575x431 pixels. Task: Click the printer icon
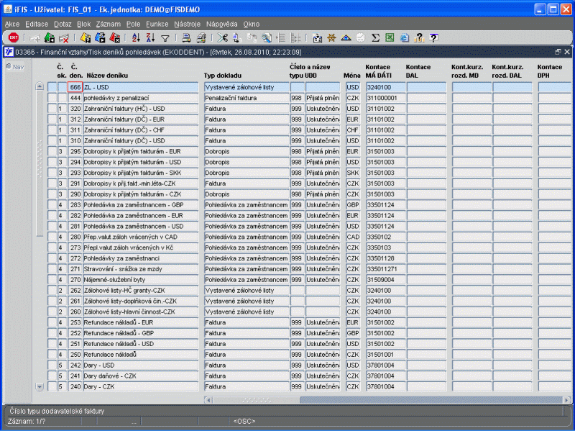pyautogui.click(x=186, y=38)
